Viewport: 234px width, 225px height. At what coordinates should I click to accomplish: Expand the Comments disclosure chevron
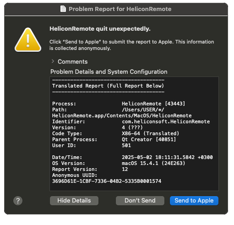53,61
